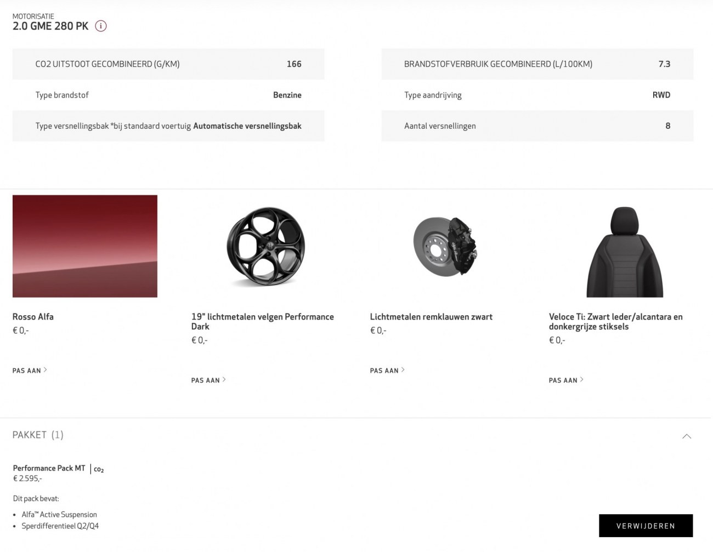Click Sperdifferentieel Q2/Q4 list item
713x552 pixels.
[x=60, y=526]
